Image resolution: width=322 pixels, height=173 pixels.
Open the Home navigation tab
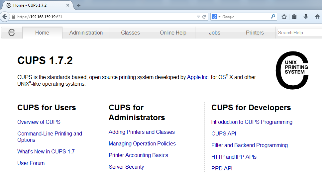[42, 33]
